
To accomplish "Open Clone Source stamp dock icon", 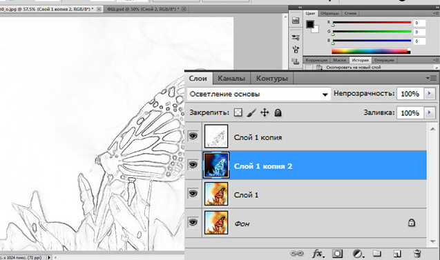I will point(295,61).
